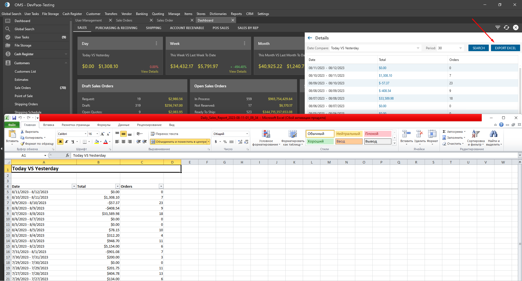Open the Period dropdown
This screenshot has width=522, height=281.
click(460, 48)
